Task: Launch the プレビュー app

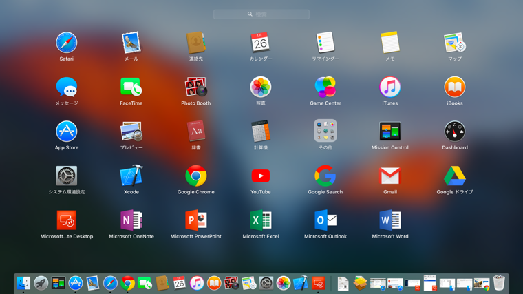Action: (131, 132)
